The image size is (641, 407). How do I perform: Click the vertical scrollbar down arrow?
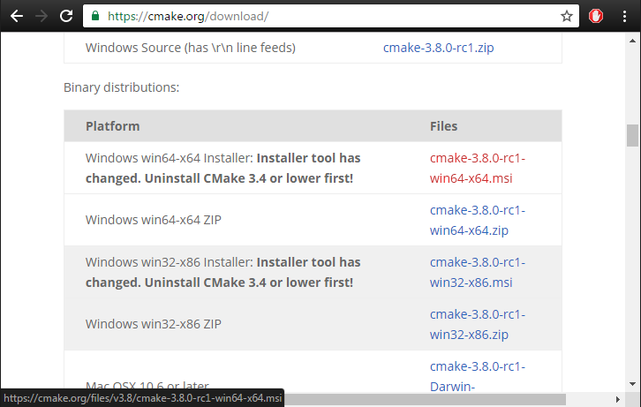pyautogui.click(x=632, y=384)
